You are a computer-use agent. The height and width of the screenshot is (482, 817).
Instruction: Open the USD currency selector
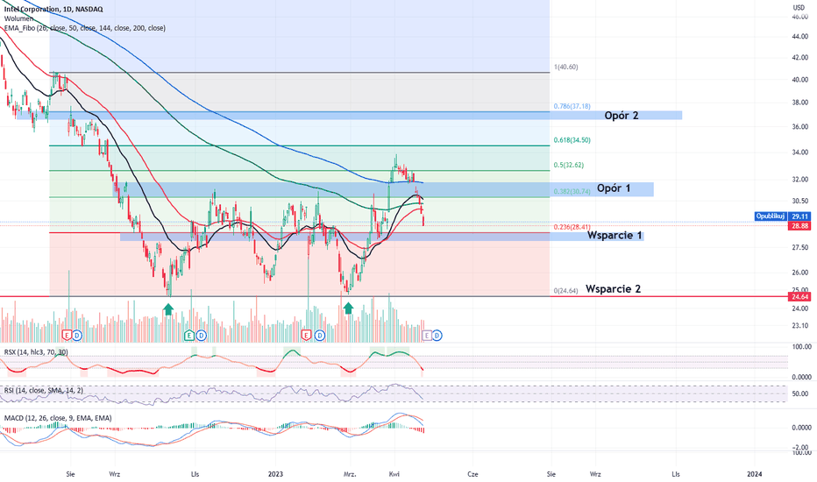(x=799, y=7)
